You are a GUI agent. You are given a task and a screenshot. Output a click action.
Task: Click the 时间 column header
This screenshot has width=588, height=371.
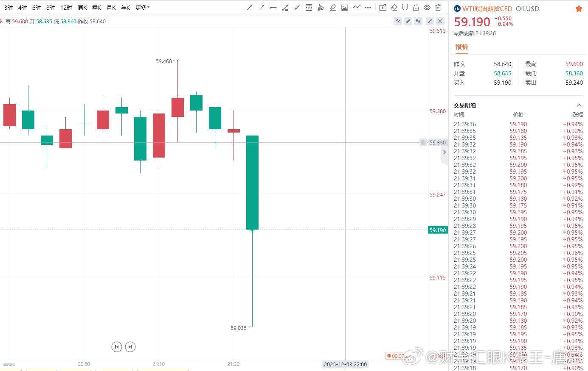(x=459, y=115)
